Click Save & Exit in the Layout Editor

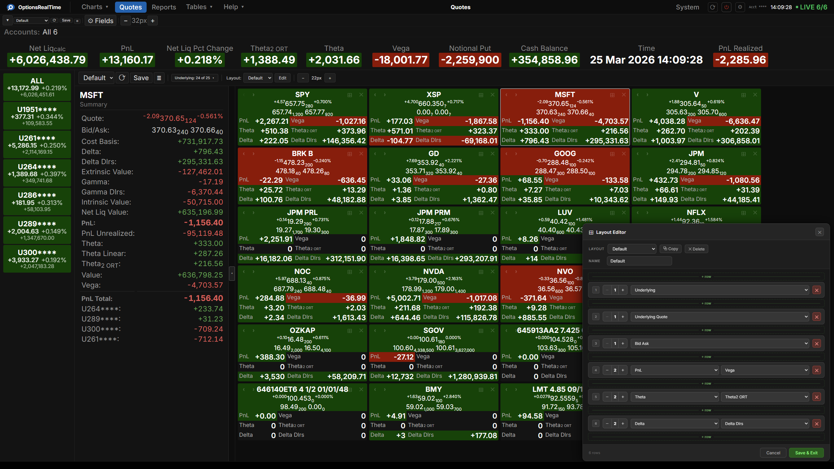pos(806,453)
